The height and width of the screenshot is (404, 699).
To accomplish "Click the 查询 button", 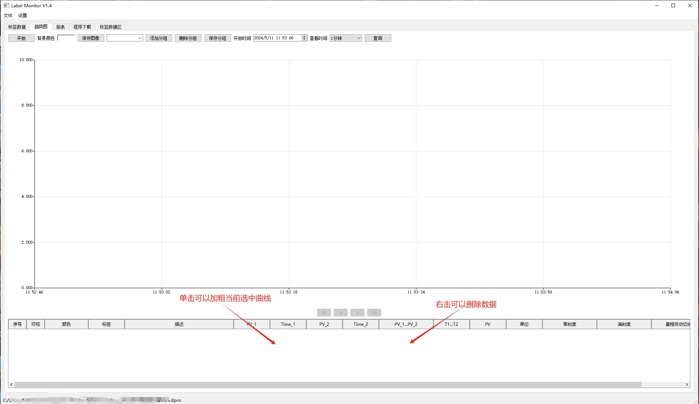I will point(377,38).
